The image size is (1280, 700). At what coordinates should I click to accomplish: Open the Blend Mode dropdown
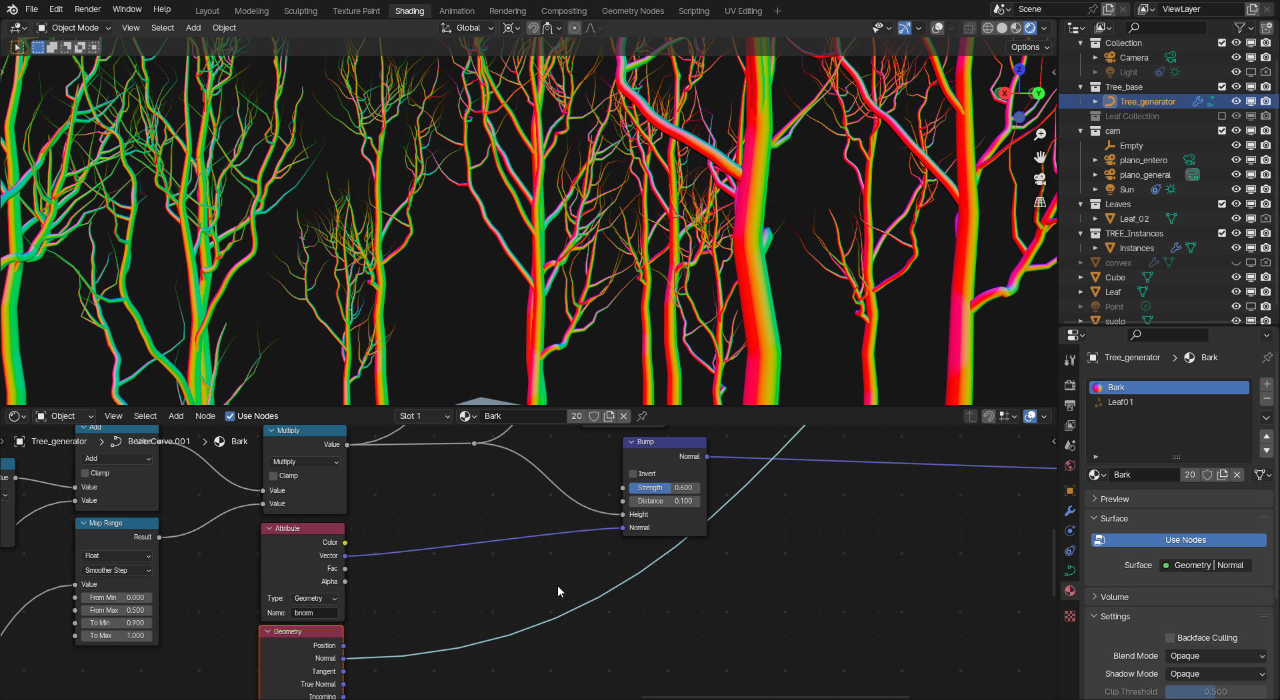[x=1216, y=656]
